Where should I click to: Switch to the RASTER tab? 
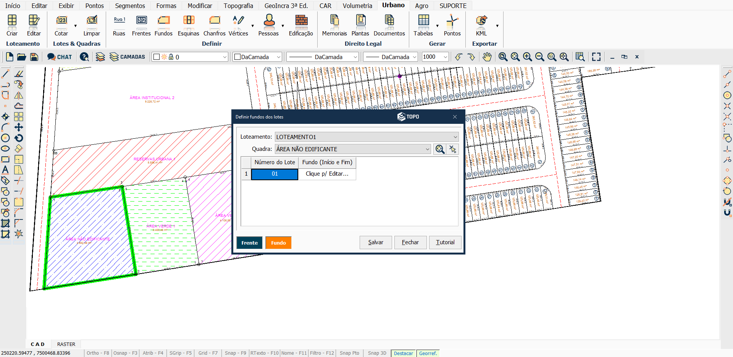point(66,344)
